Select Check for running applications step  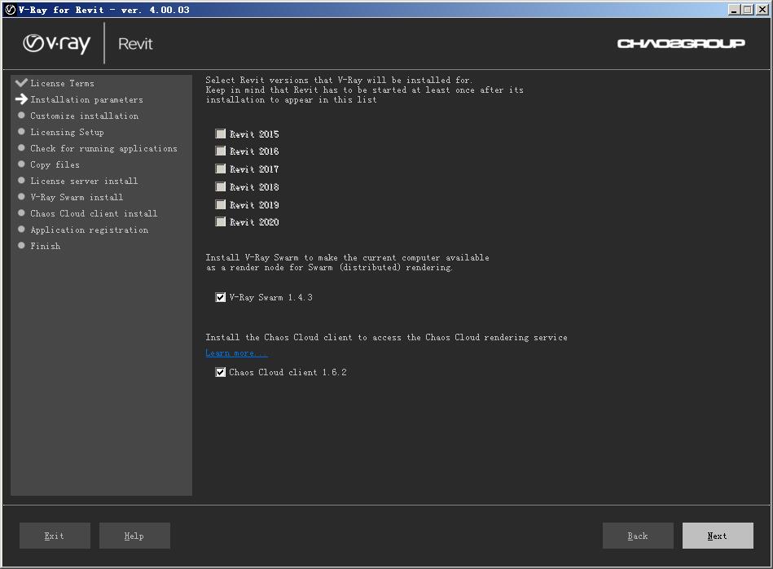(103, 148)
